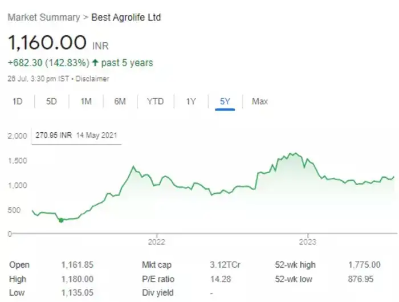399x302 pixels.
Task: Show the Max time range
Action: pos(260,101)
